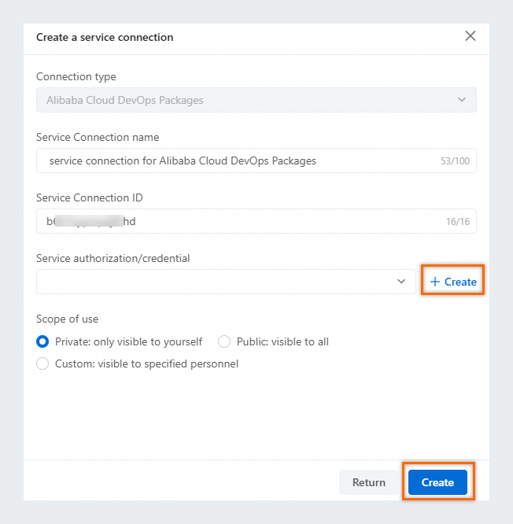Click the Service authorization chevron arrow

401,282
